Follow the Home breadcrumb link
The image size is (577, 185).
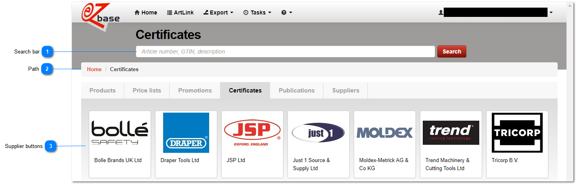pos(94,69)
